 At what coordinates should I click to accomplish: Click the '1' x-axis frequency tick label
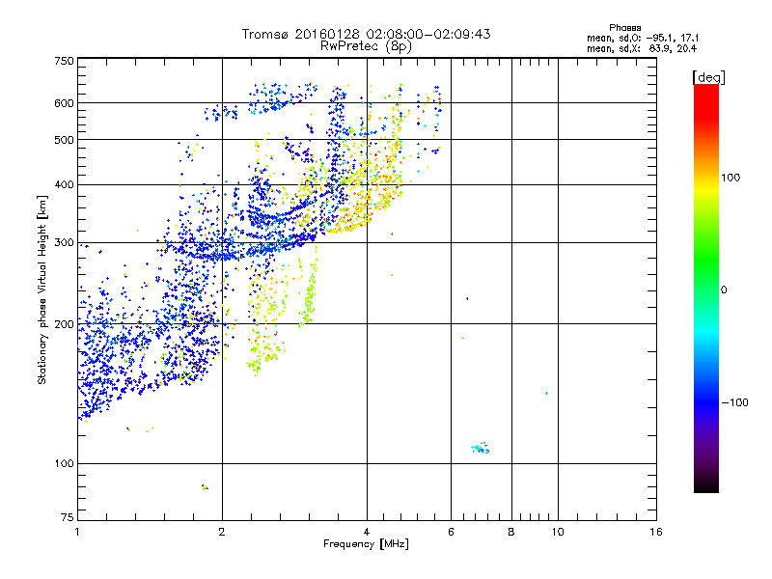coord(77,532)
